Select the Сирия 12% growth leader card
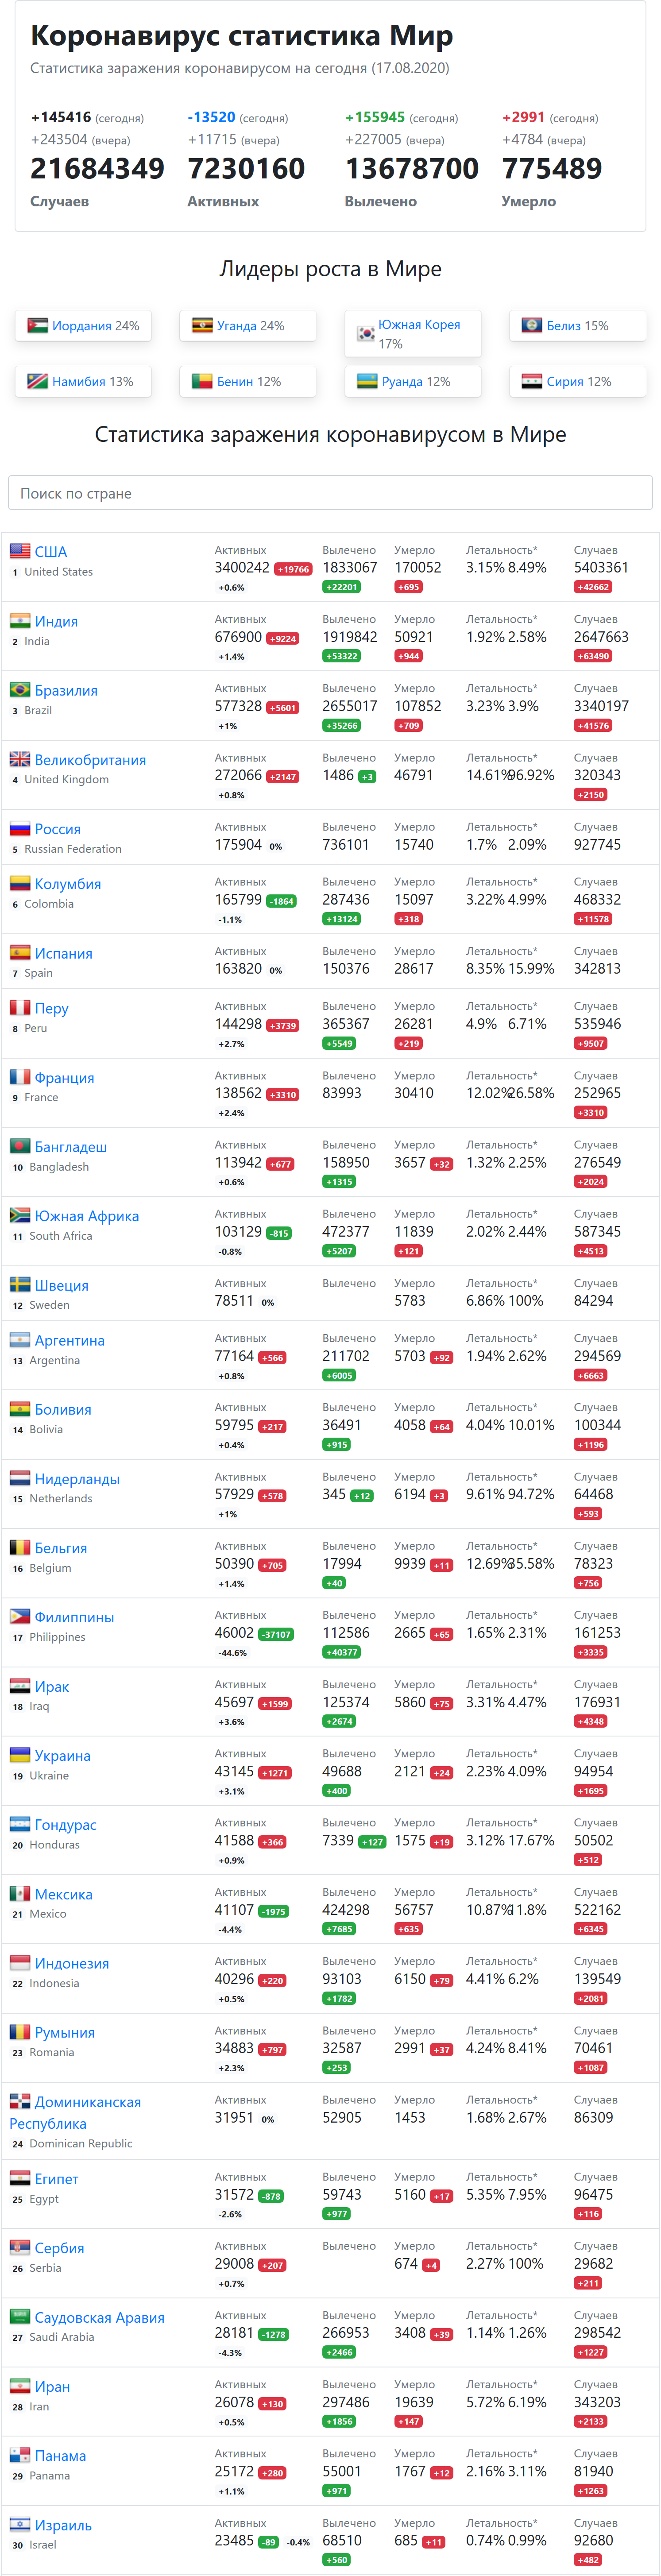The height and width of the screenshot is (2576, 661). coord(578,382)
